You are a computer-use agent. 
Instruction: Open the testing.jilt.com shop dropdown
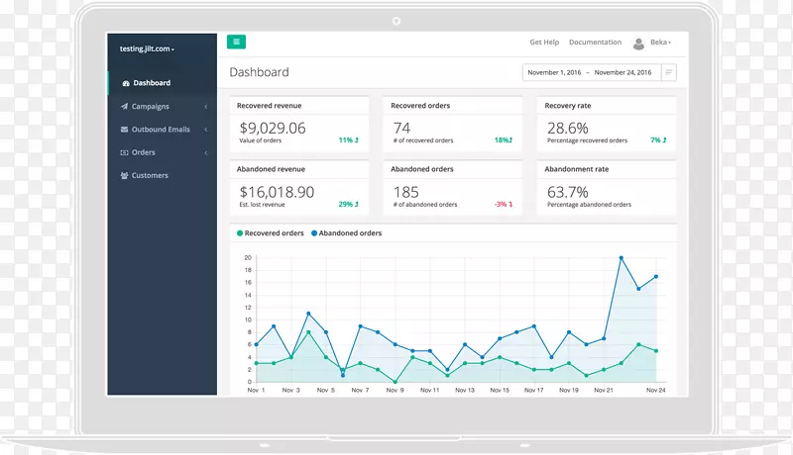(147, 48)
